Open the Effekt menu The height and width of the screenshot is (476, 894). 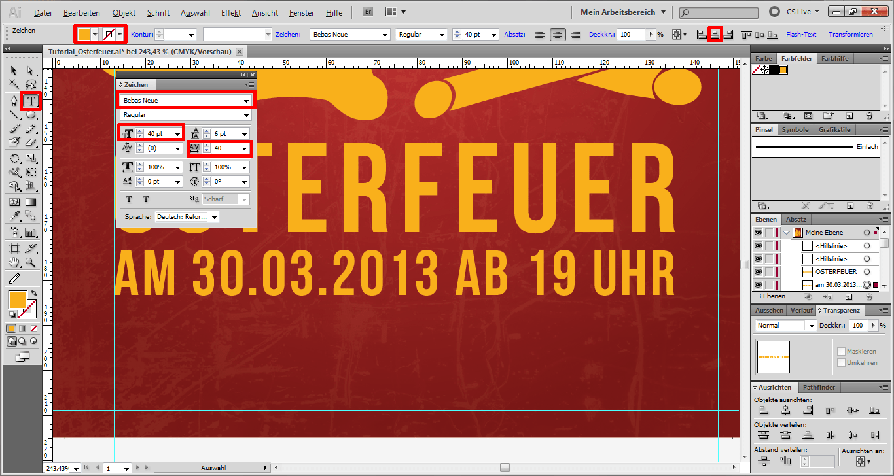(x=230, y=12)
